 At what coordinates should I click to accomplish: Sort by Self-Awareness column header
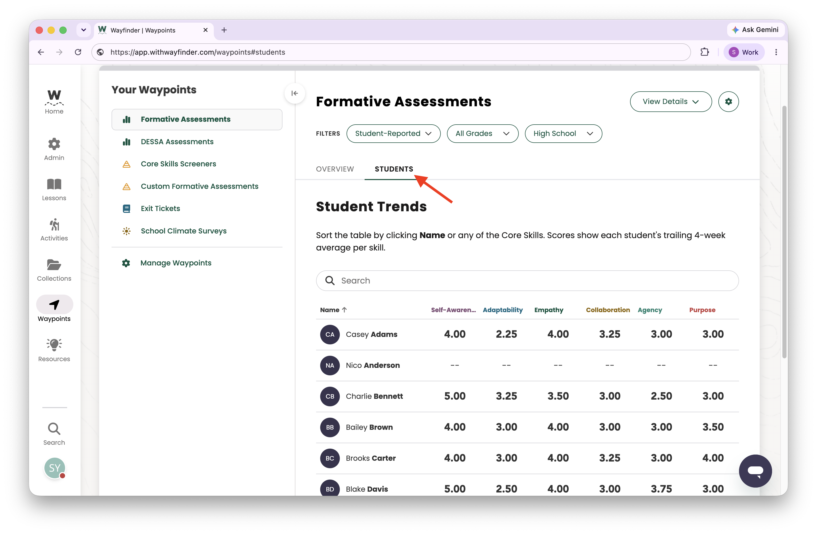point(453,310)
